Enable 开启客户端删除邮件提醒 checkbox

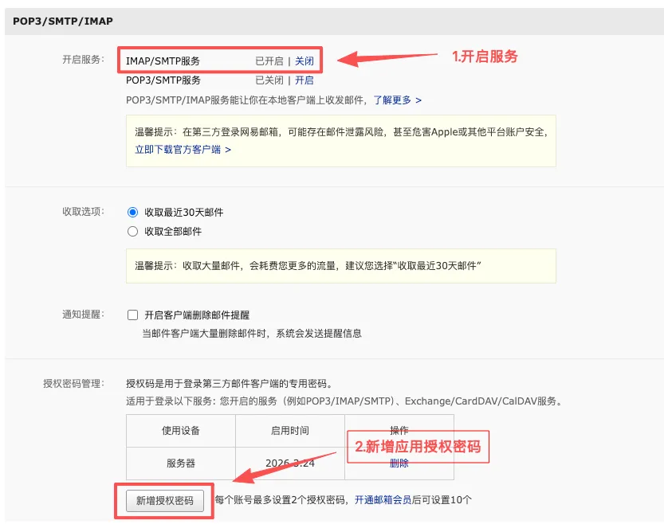[x=132, y=315]
